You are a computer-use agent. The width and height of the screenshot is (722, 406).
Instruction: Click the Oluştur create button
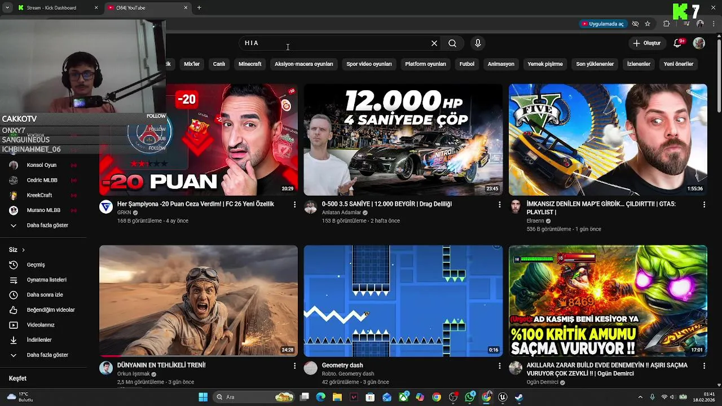646,43
